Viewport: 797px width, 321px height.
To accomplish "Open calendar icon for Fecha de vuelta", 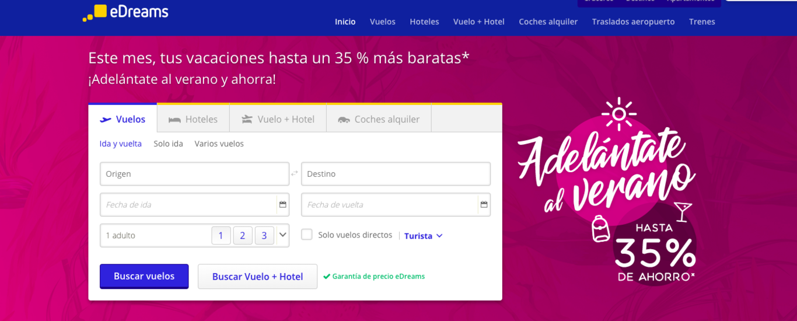I will pos(484,205).
